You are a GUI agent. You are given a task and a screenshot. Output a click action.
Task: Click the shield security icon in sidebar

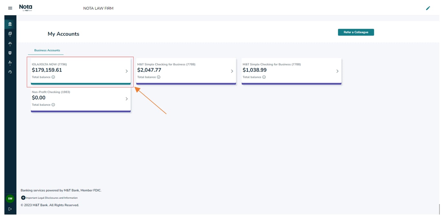pyautogui.click(x=10, y=53)
